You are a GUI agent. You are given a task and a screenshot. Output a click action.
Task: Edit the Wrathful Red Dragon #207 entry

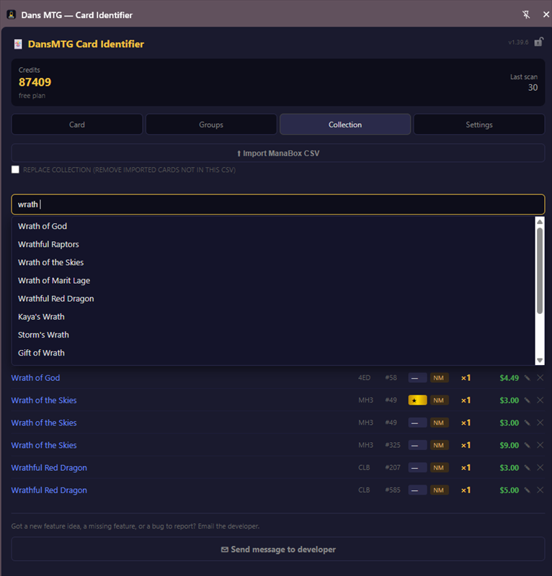click(527, 467)
